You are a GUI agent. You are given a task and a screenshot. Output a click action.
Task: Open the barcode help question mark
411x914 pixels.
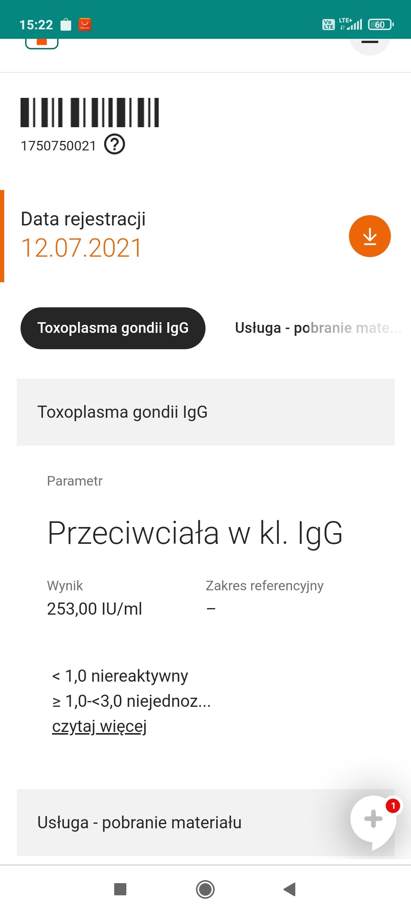(x=115, y=144)
